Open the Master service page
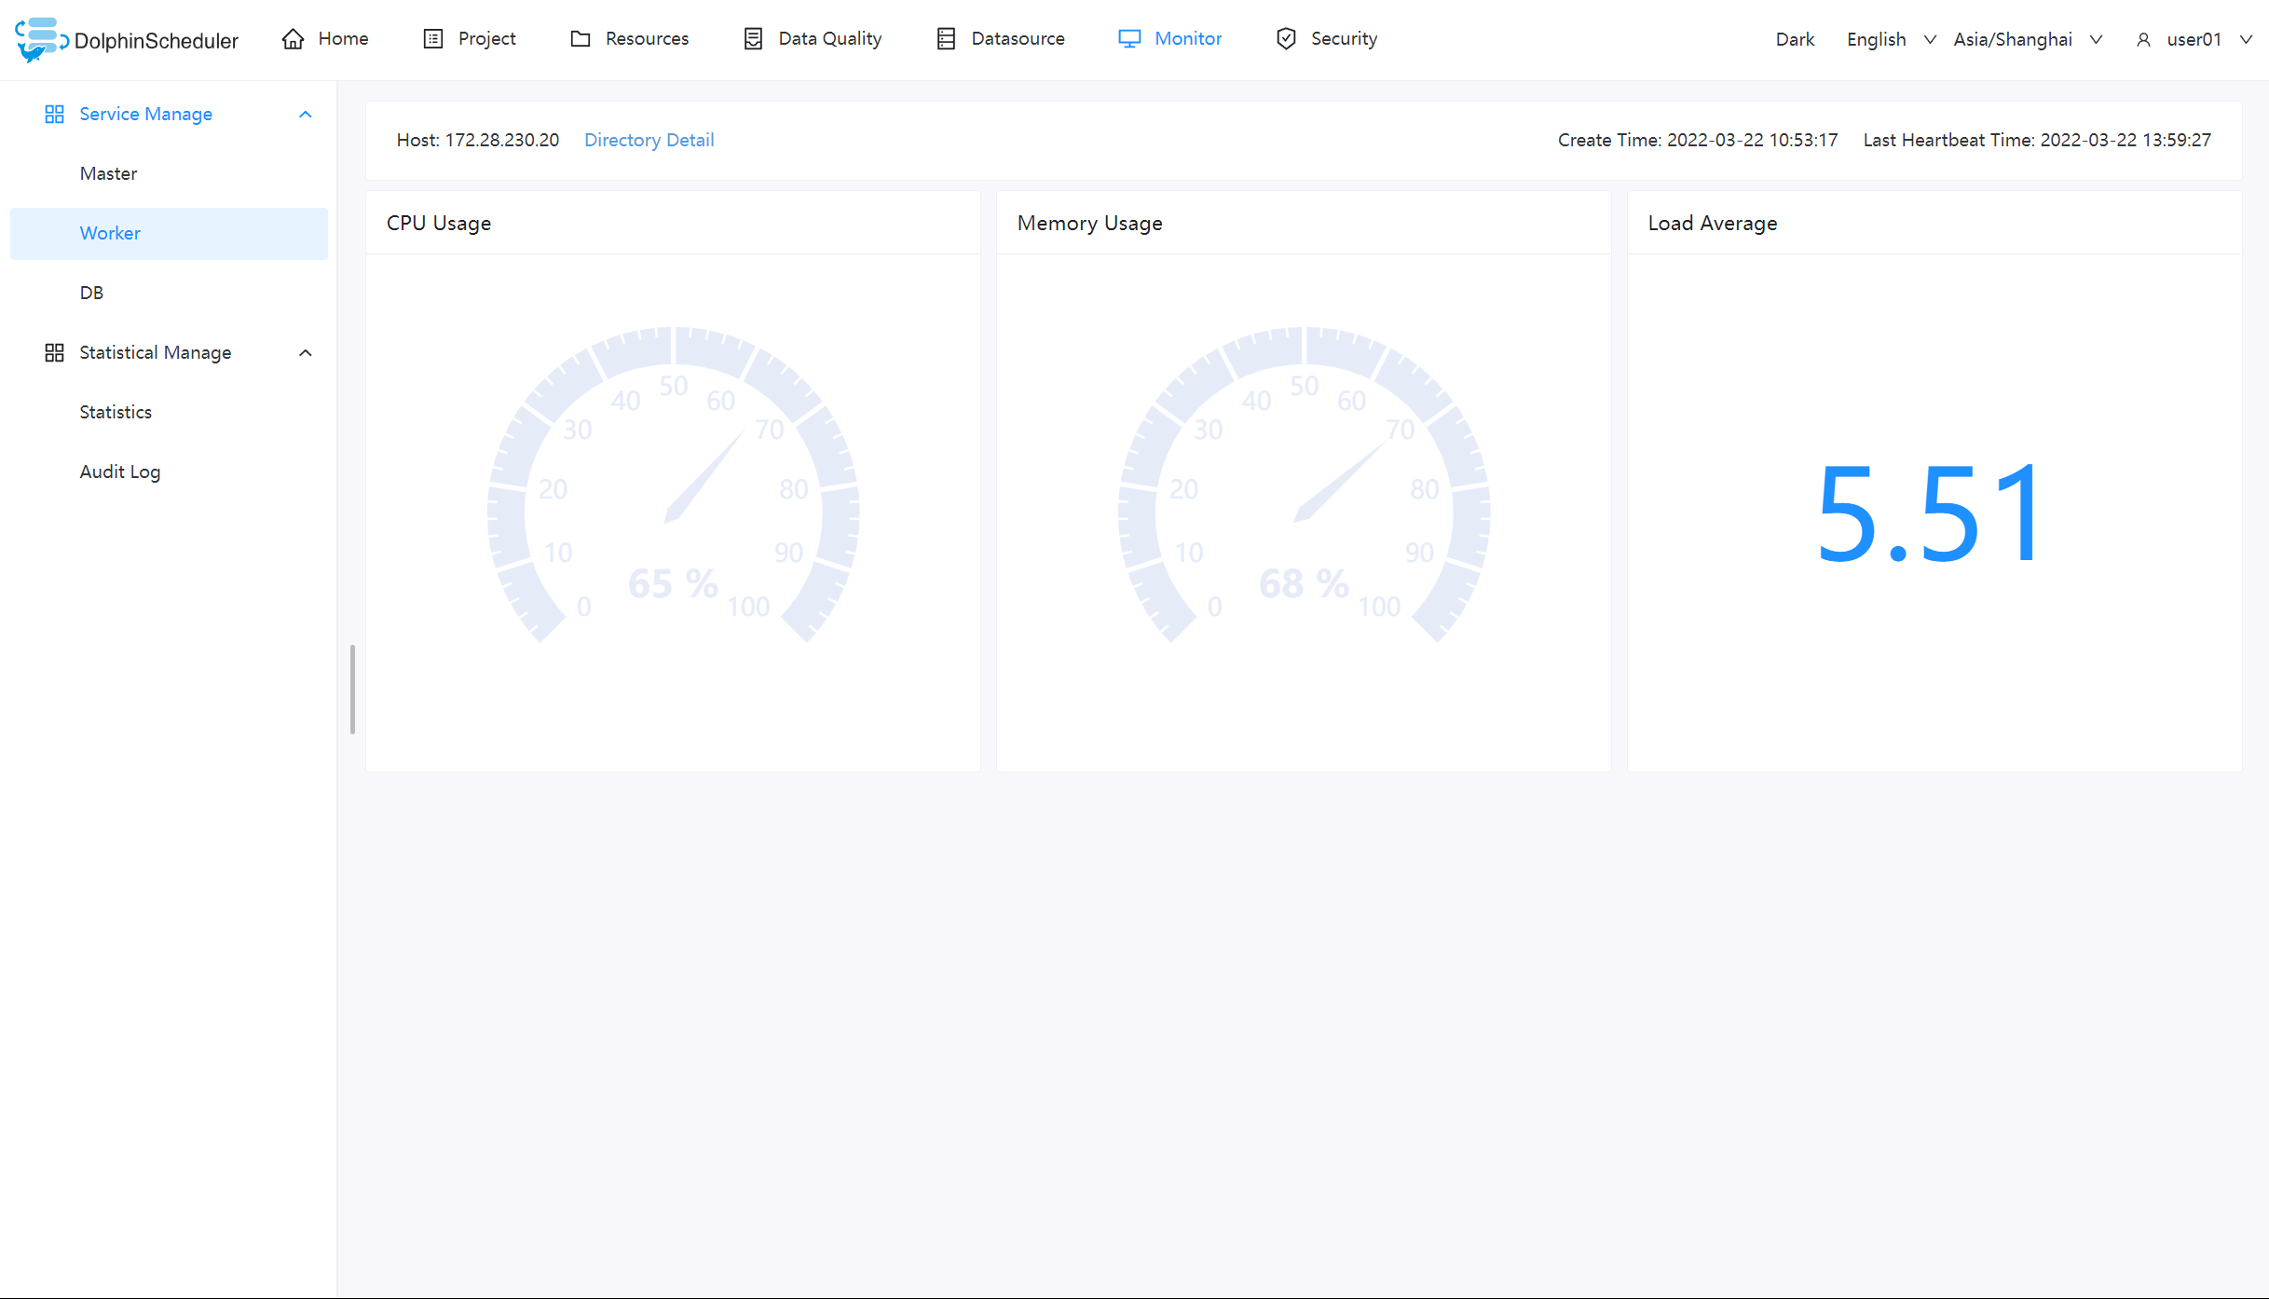This screenshot has width=2269, height=1299. pos(108,173)
